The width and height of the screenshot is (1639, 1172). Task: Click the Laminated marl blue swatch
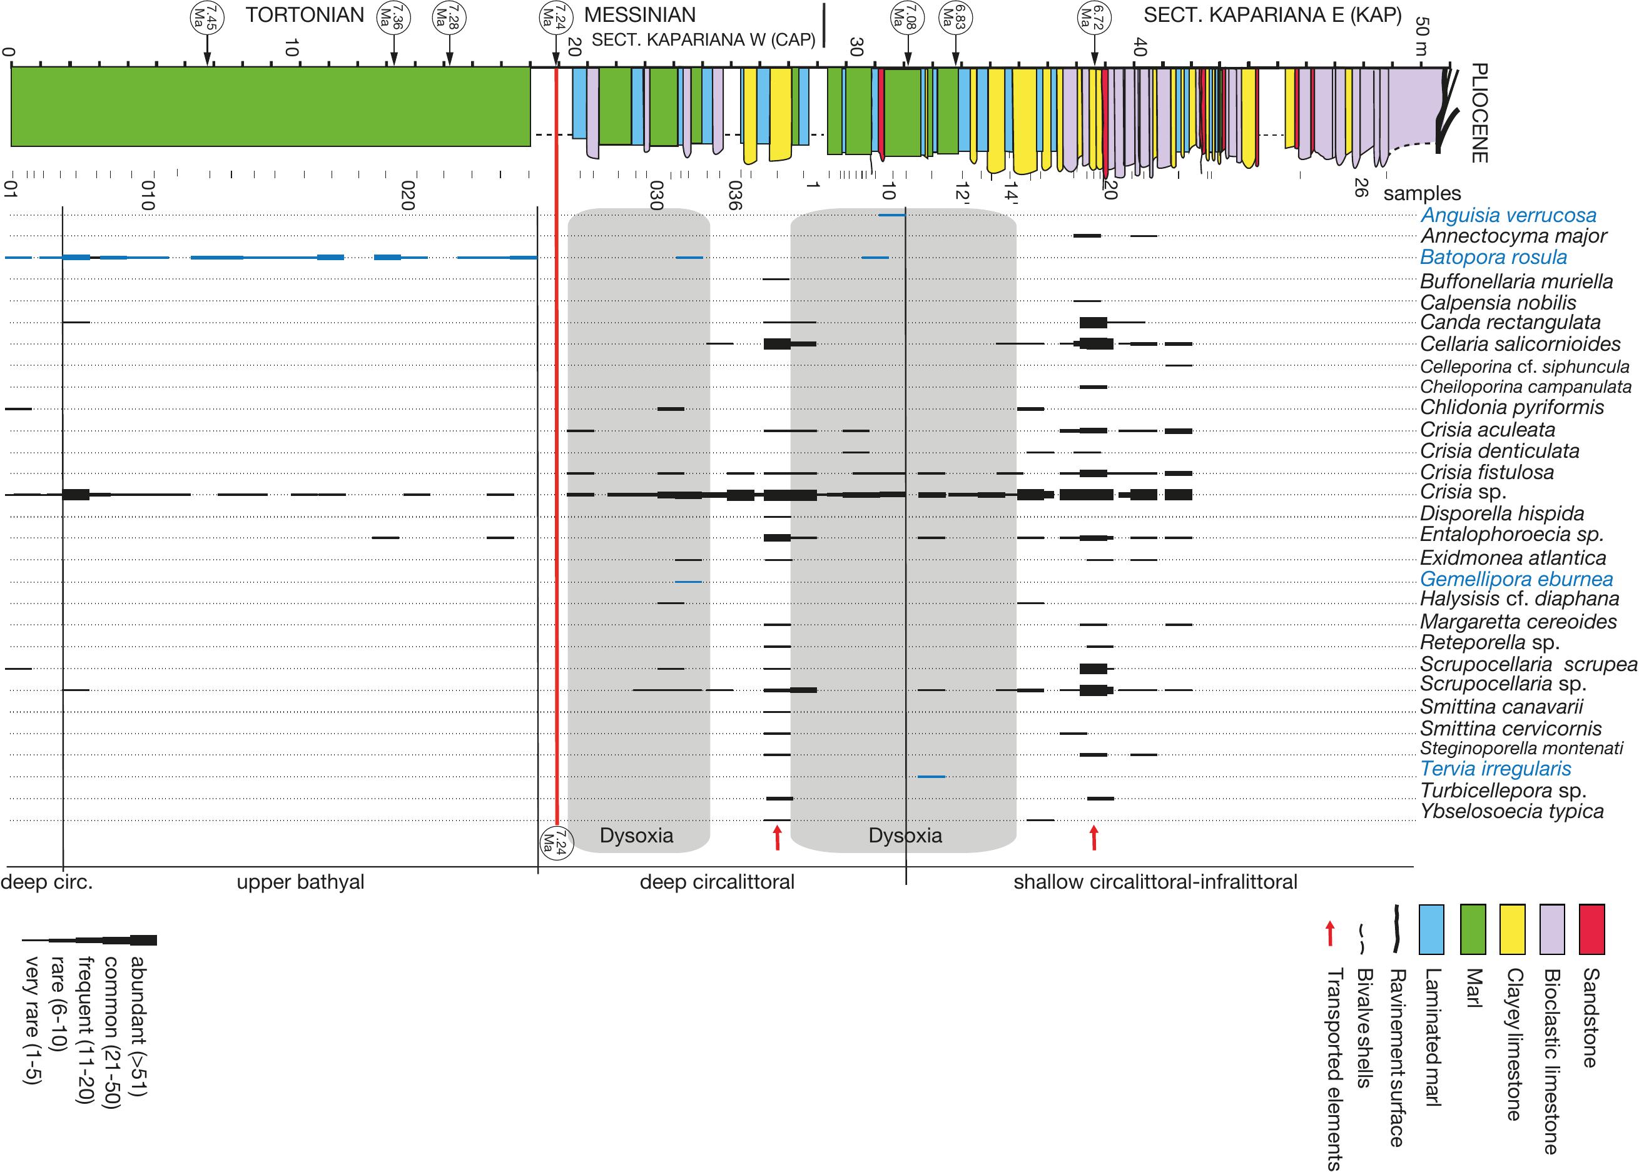pyautogui.click(x=1432, y=929)
